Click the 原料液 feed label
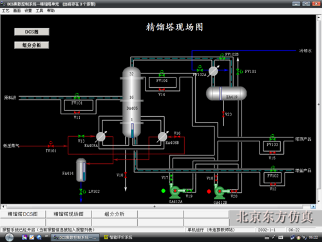 [10, 98]
